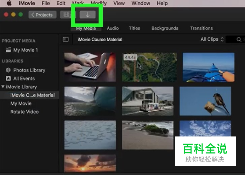Select Photos Library in sidebar
Viewport: 245px width, 175px height.
click(29, 70)
